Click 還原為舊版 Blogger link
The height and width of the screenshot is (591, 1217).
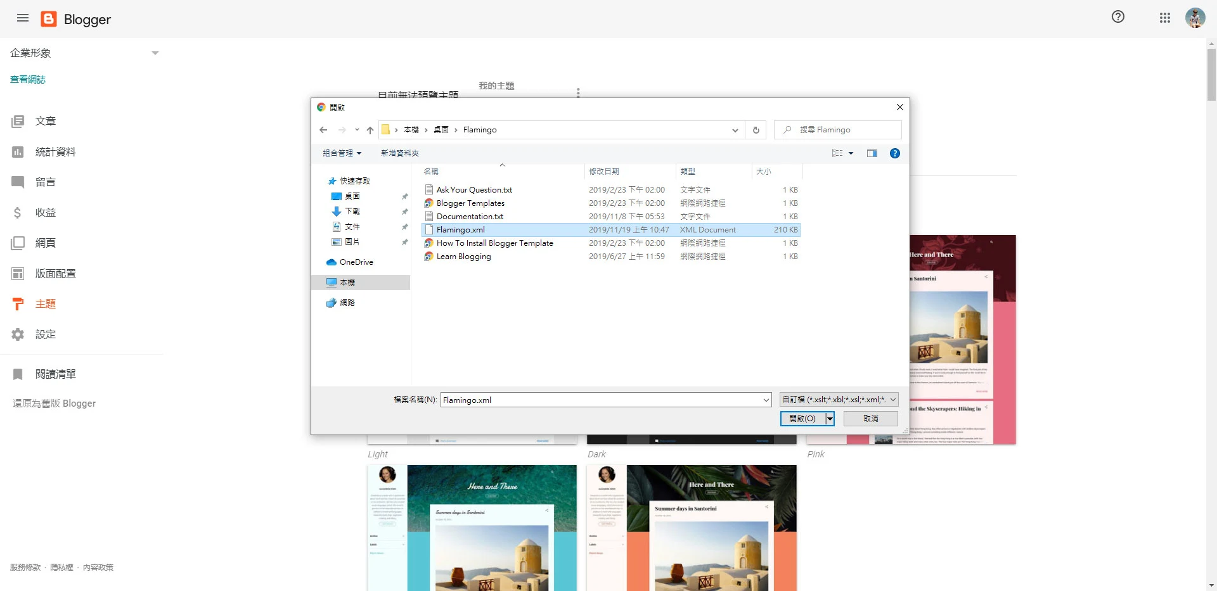pos(54,404)
